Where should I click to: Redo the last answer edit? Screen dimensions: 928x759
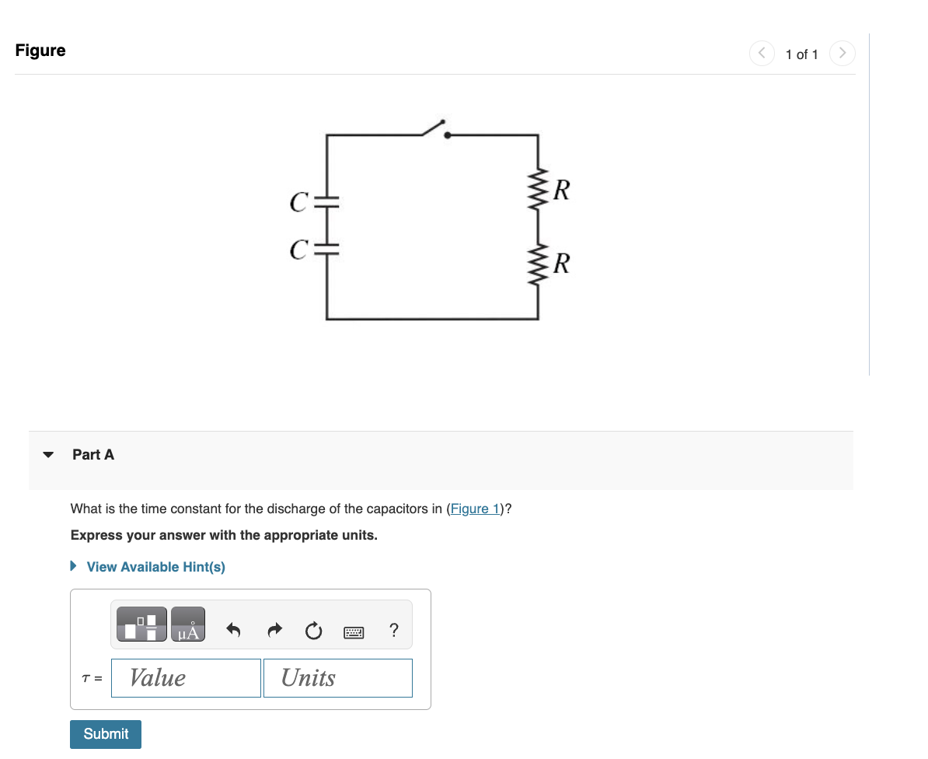274,631
